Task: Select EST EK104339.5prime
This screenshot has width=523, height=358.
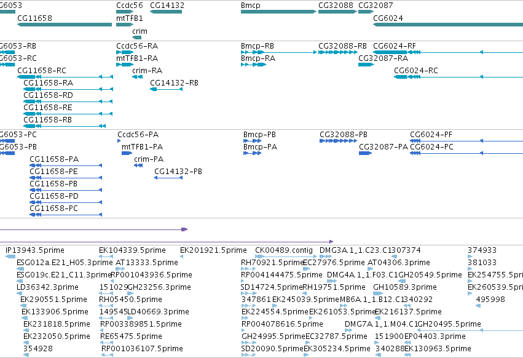Action: (x=106, y=257)
